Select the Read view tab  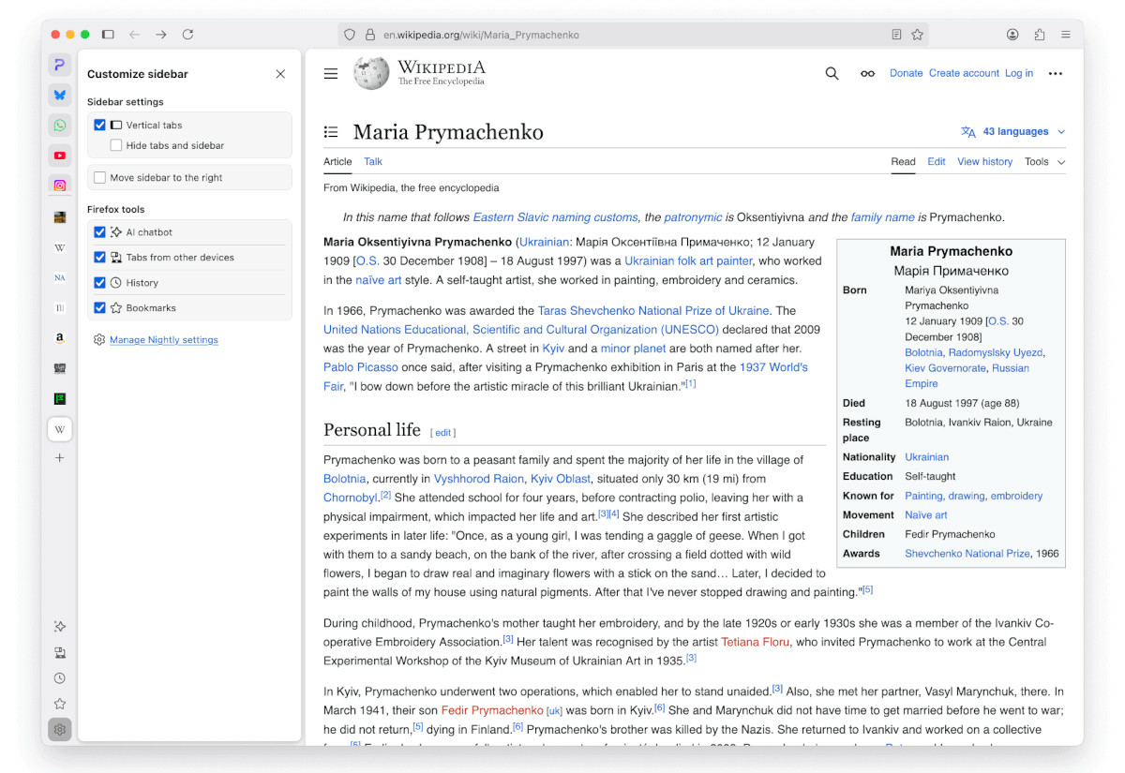pos(903,162)
